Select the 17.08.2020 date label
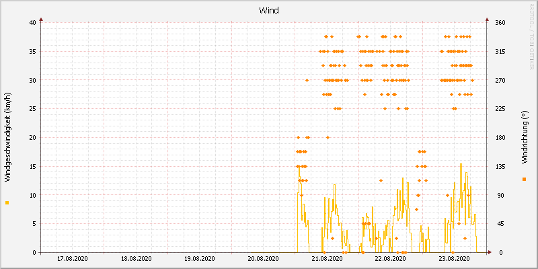The width and height of the screenshot is (538, 269). (x=73, y=259)
